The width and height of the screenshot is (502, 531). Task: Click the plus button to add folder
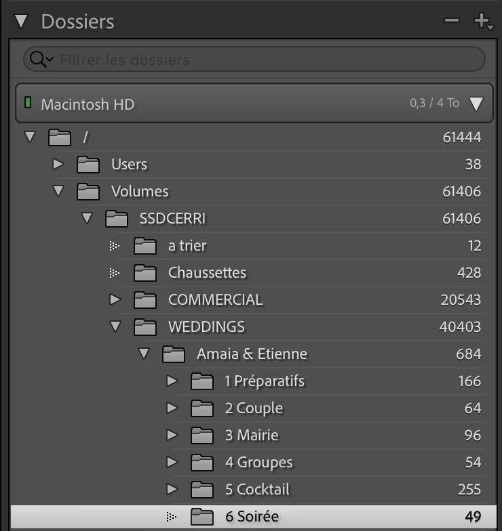click(x=483, y=22)
